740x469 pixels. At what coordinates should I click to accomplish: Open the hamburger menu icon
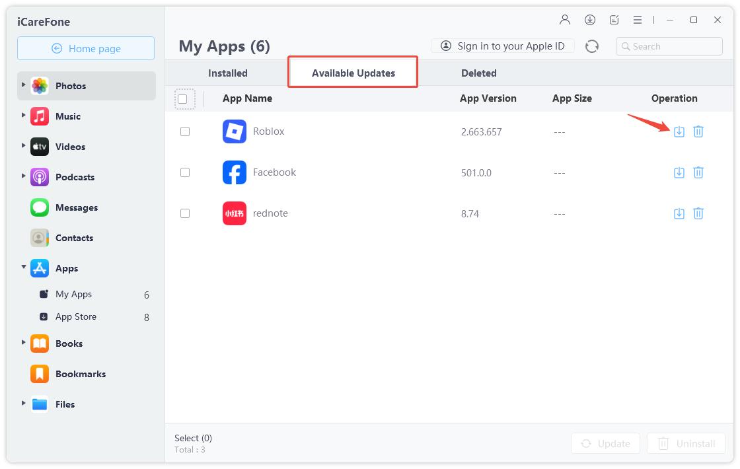(638, 20)
